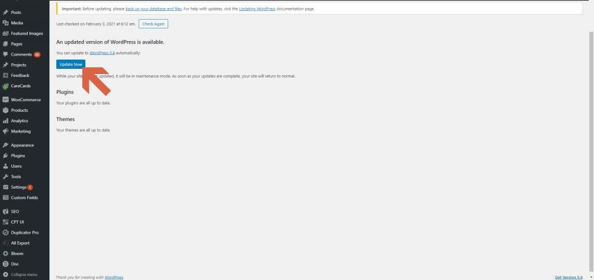Click the Analytics bar chart icon
Viewport: 594px width, 280px height.
tap(5, 121)
